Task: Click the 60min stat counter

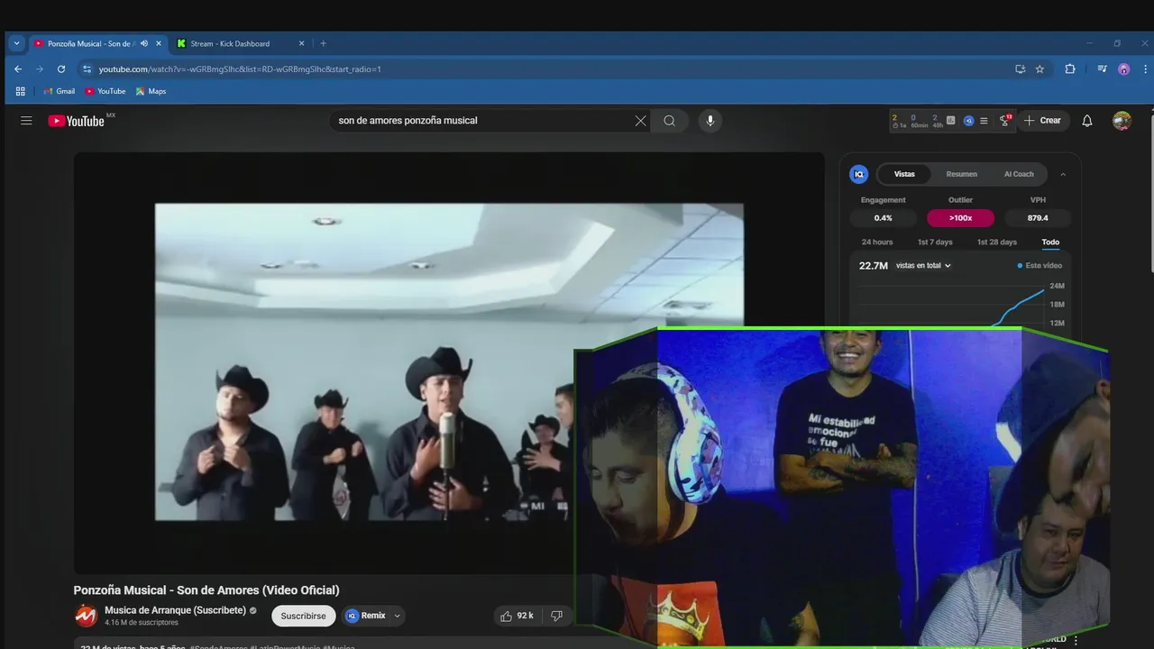Action: click(919, 121)
